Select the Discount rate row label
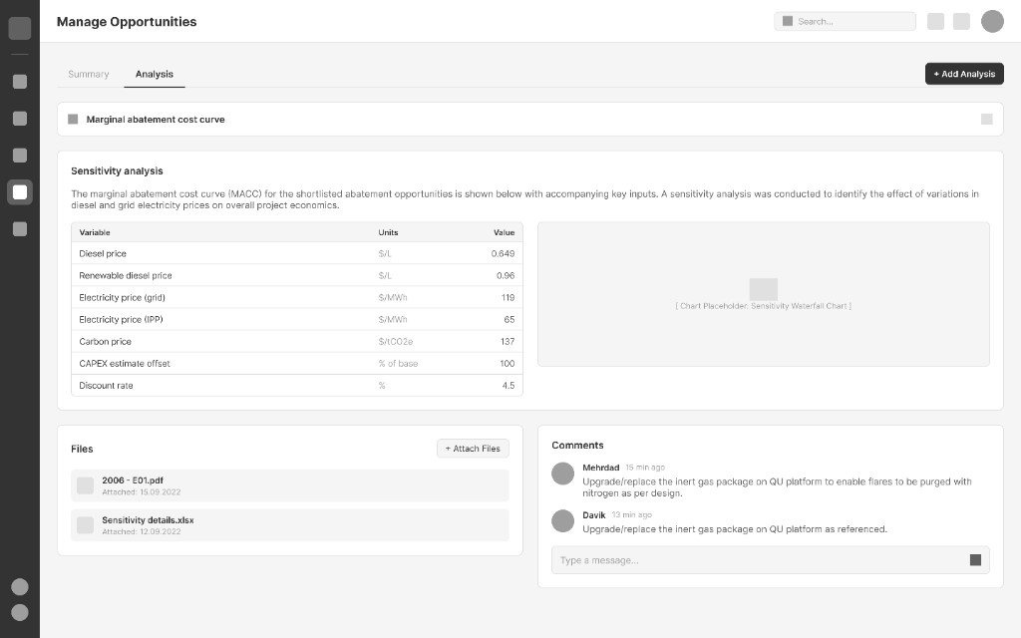The height and width of the screenshot is (638, 1021). [106, 386]
